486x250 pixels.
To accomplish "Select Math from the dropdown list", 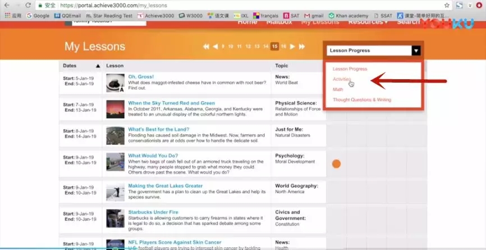I will click(338, 89).
